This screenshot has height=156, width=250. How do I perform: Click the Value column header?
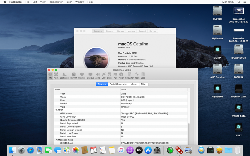pos(154,90)
